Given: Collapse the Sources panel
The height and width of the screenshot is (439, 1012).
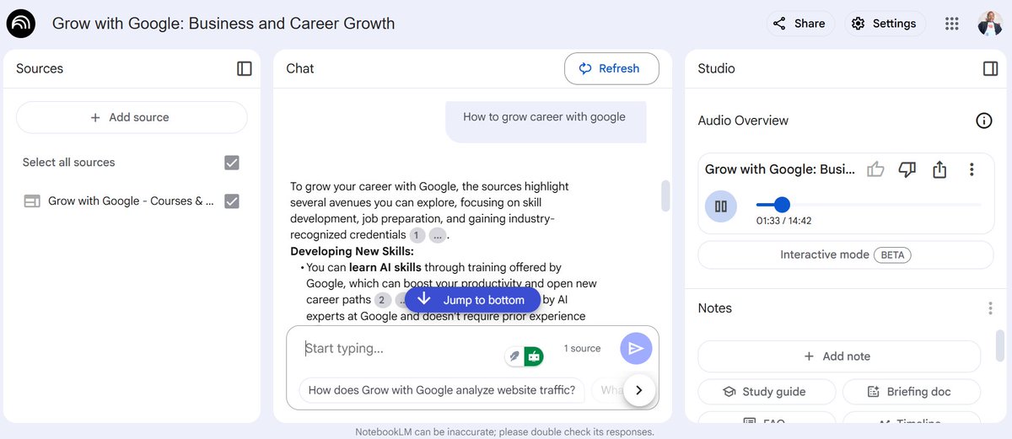Looking at the screenshot, I should tap(245, 69).
